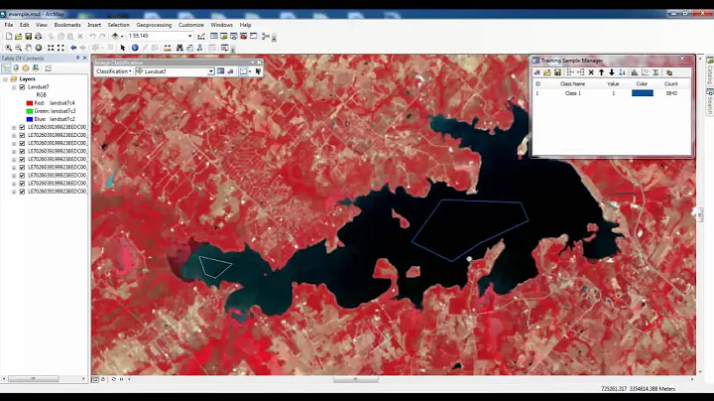This screenshot has height=401, width=714.
Task: Select the Measure tool
Action: click(x=168, y=48)
